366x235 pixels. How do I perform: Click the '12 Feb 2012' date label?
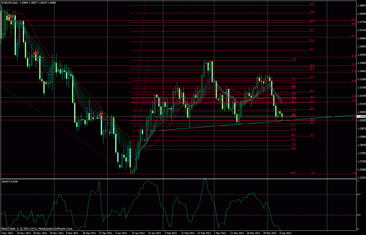pos(187,233)
